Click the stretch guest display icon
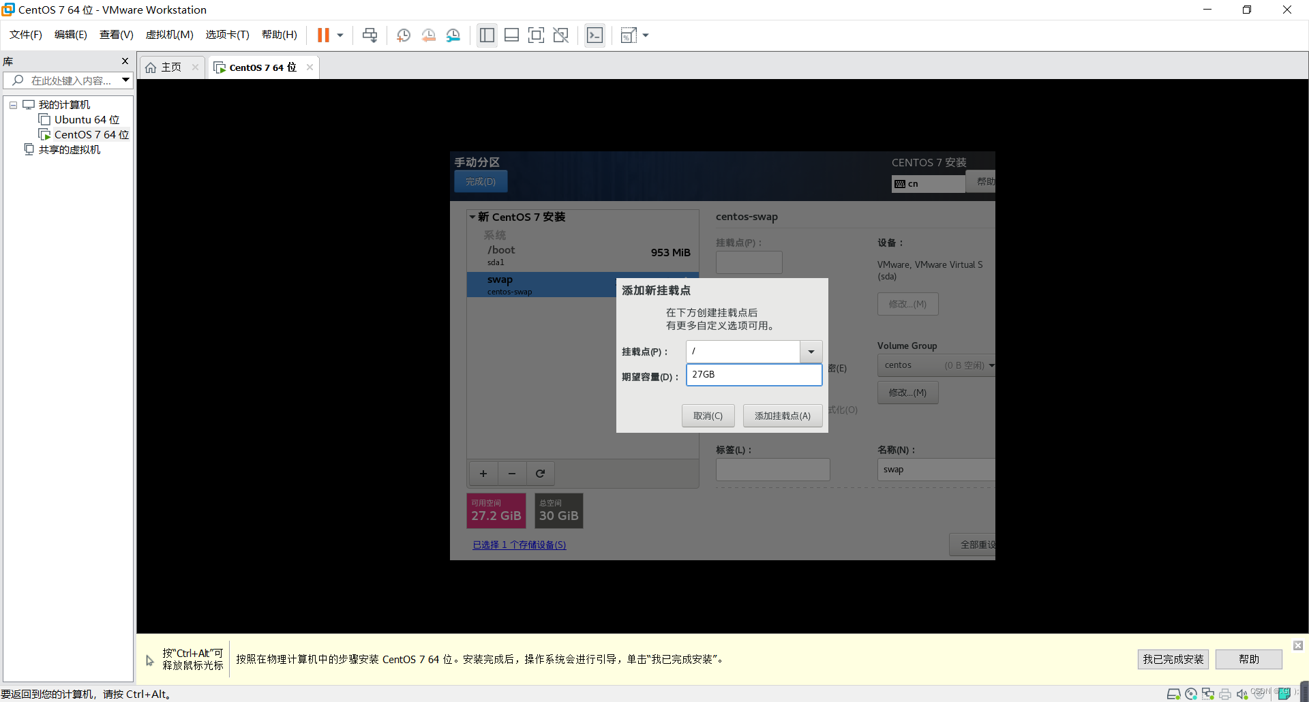The image size is (1309, 702). tap(628, 35)
